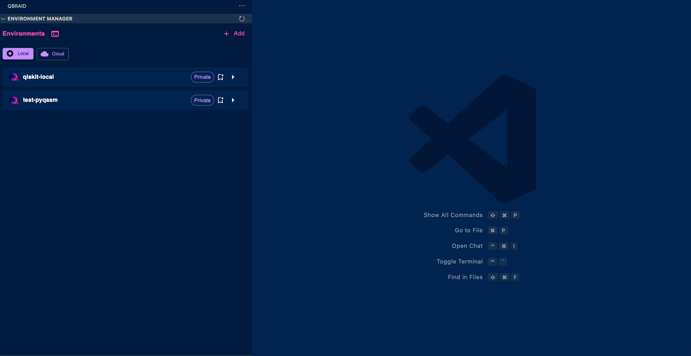This screenshot has width=691, height=356.
Task: Click the QBRAID panel title
Action: 17,6
